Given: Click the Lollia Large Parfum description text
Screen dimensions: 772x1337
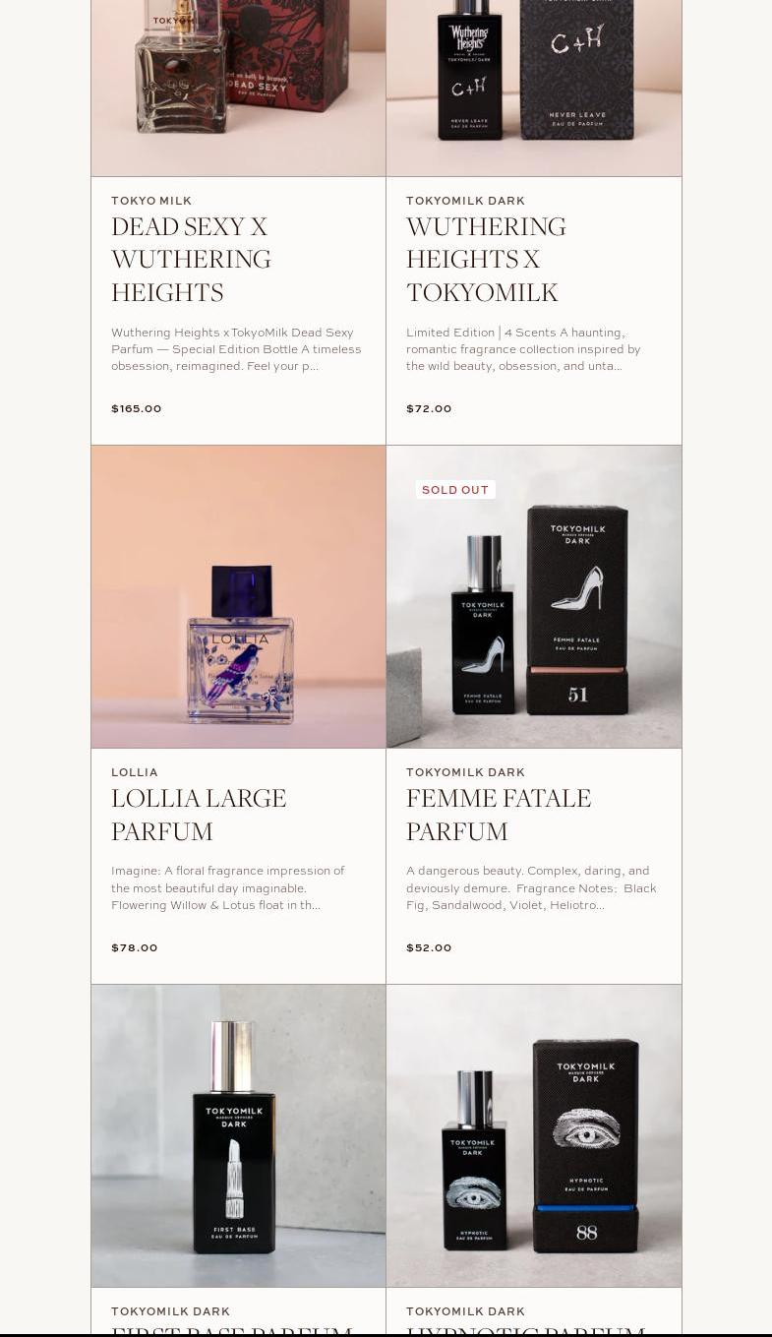Looking at the screenshot, I should [x=228, y=887].
